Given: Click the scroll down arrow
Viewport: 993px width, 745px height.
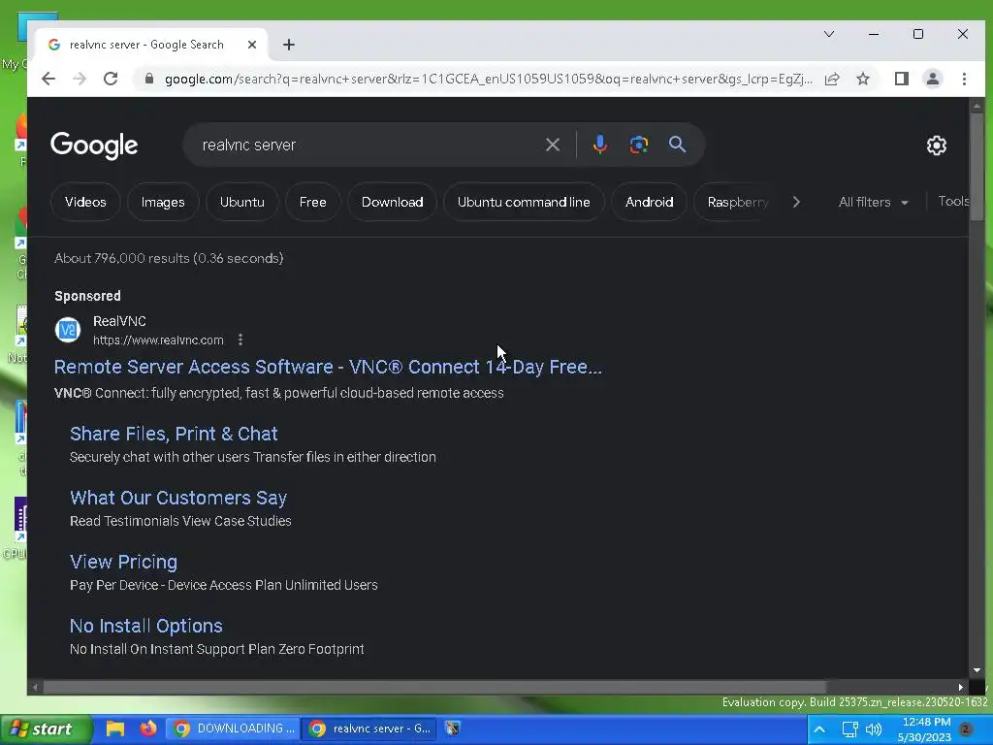Looking at the screenshot, I should [x=977, y=670].
